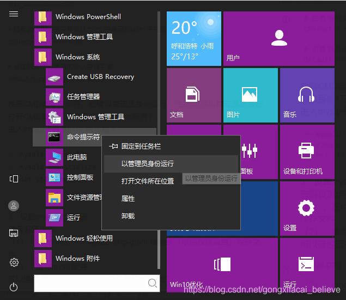Expand the Windows 轻松使用 folder
This screenshot has width=346, height=300.
[x=95, y=238]
